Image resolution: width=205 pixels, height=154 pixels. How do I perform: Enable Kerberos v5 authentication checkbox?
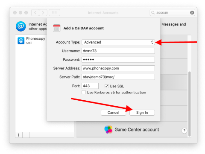tap(84, 93)
